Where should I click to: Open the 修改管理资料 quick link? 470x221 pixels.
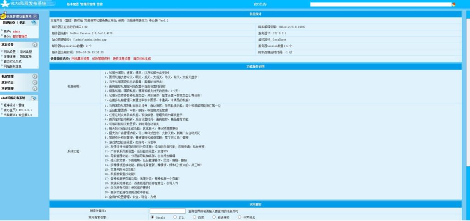coord(101,59)
